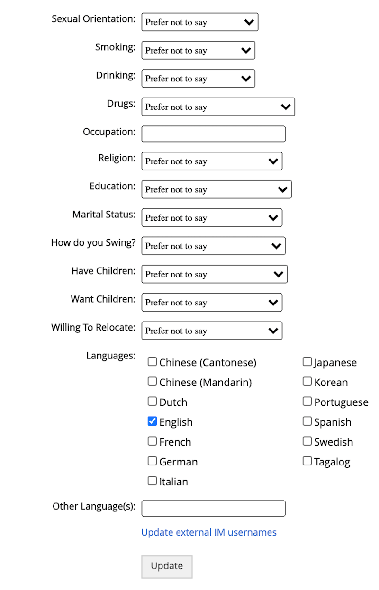379x590 pixels.
Task: Check the Tagalog checkbox
Action: click(x=307, y=461)
